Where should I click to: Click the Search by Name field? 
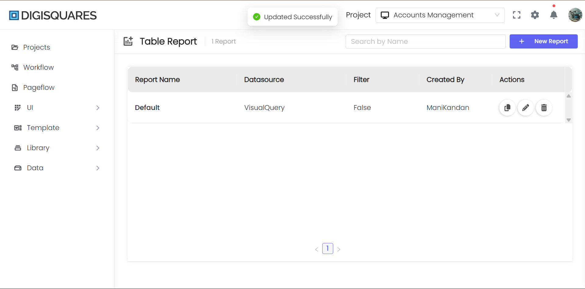[425, 41]
